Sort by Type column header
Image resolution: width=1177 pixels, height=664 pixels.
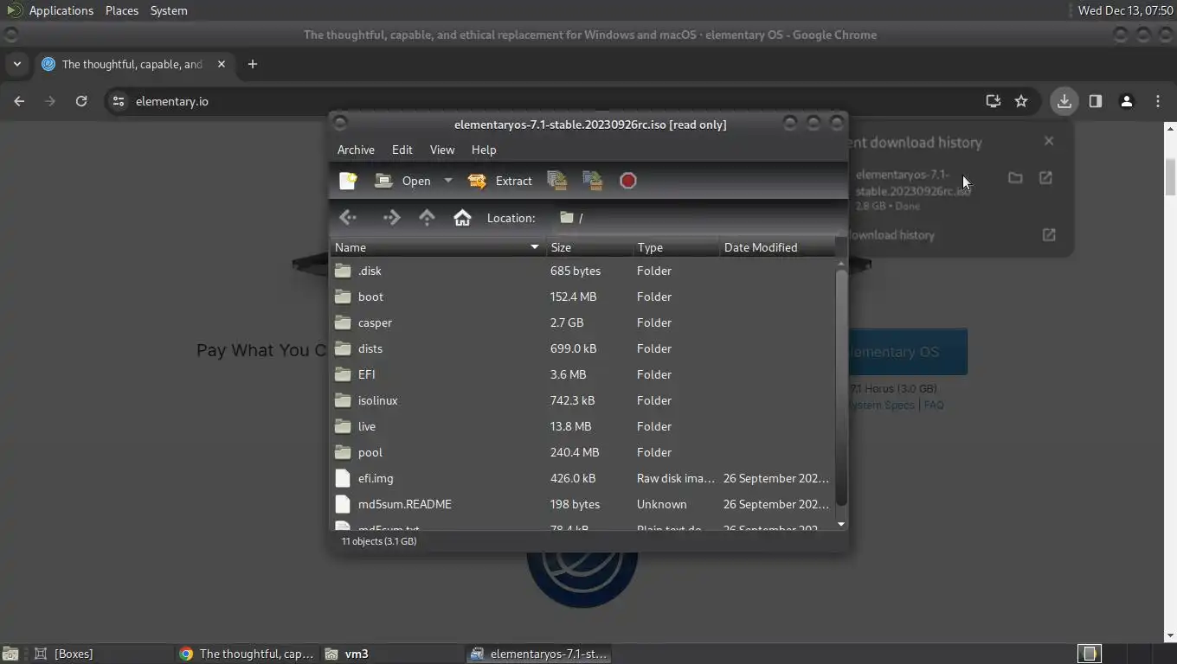tap(676, 247)
